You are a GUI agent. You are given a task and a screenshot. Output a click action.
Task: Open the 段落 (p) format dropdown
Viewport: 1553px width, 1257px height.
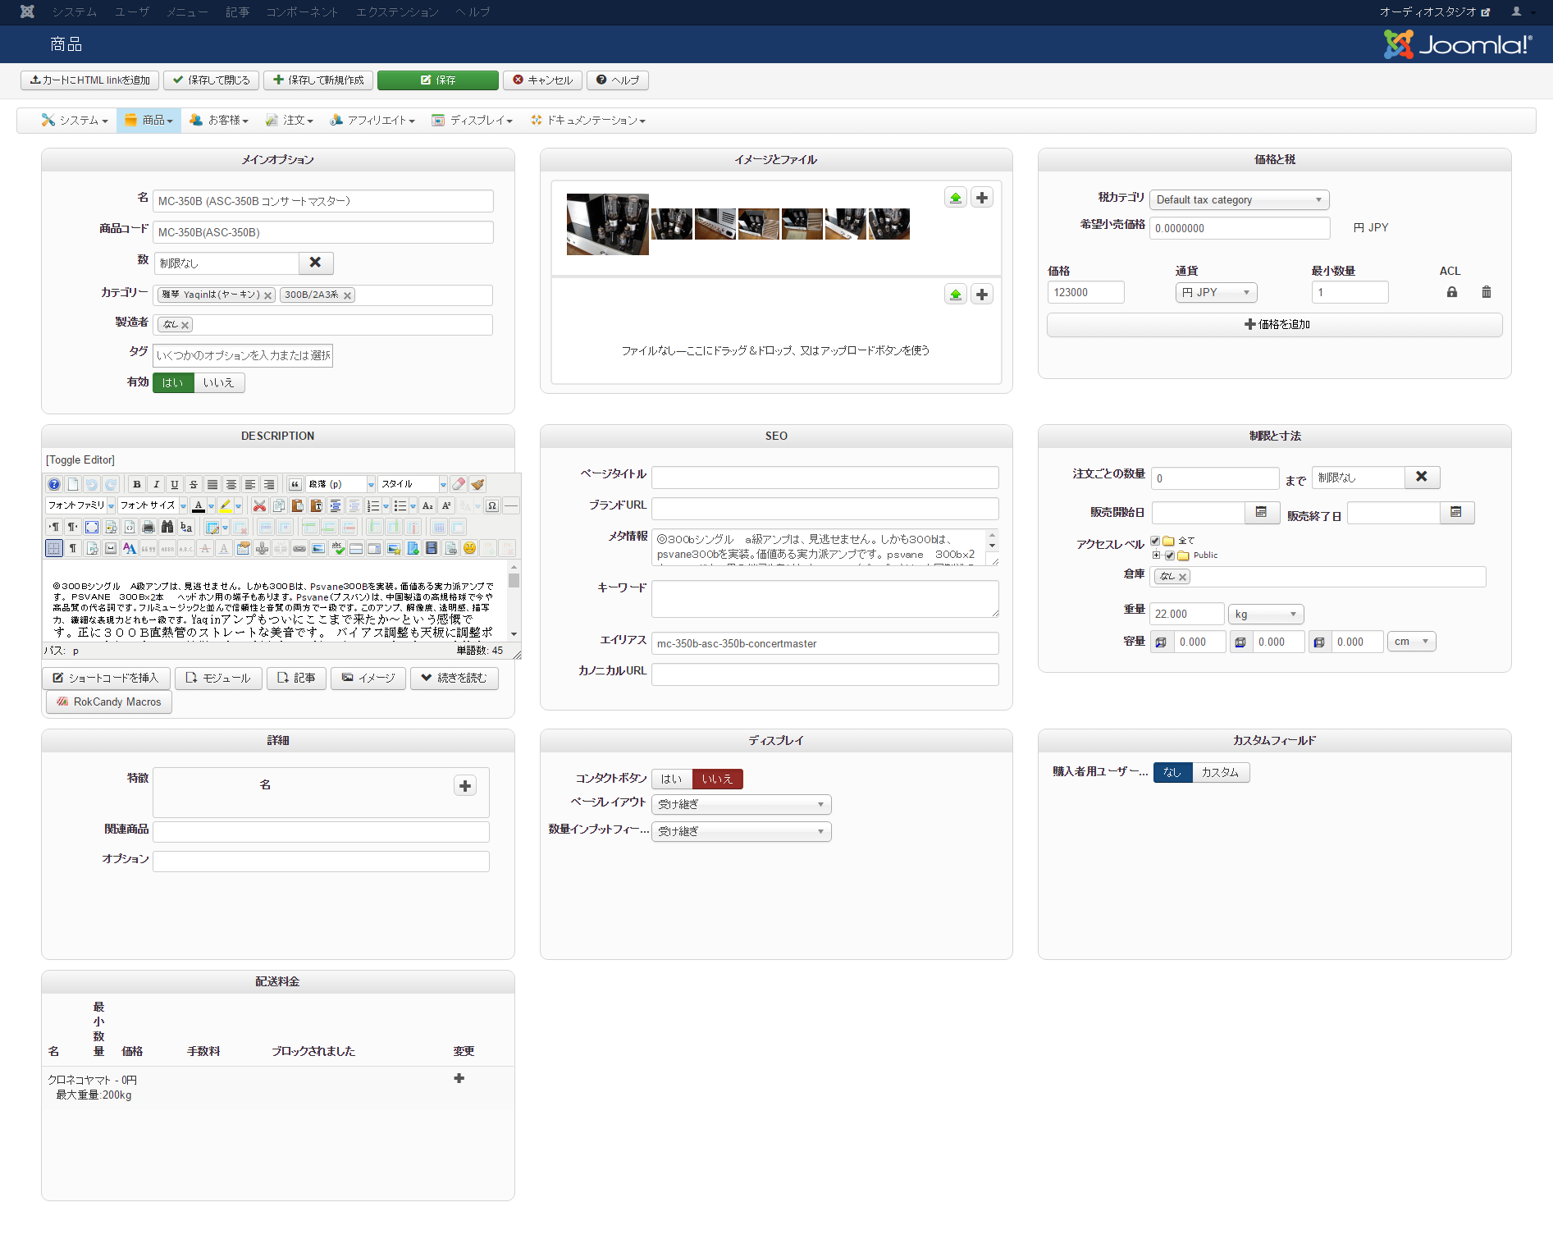(x=341, y=484)
